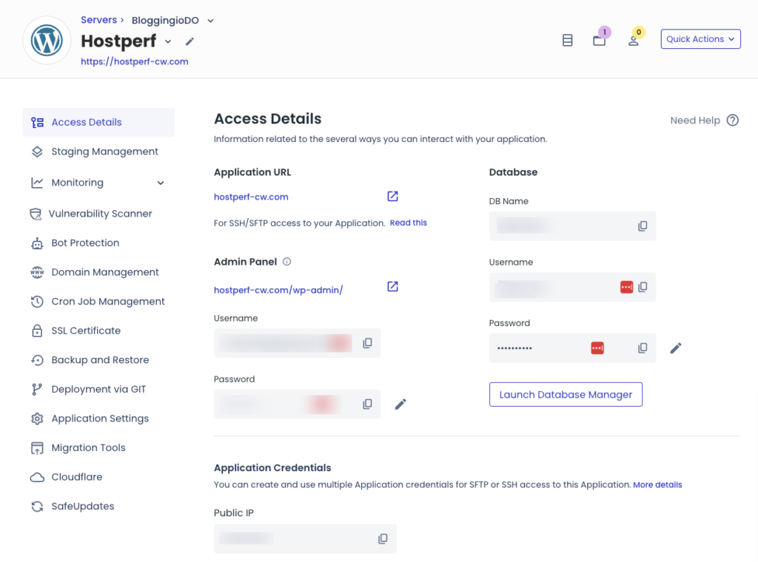Open Quick Actions dropdown
The width and height of the screenshot is (758, 562).
(700, 39)
